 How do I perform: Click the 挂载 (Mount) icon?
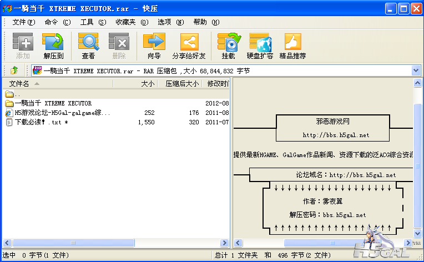(228, 46)
